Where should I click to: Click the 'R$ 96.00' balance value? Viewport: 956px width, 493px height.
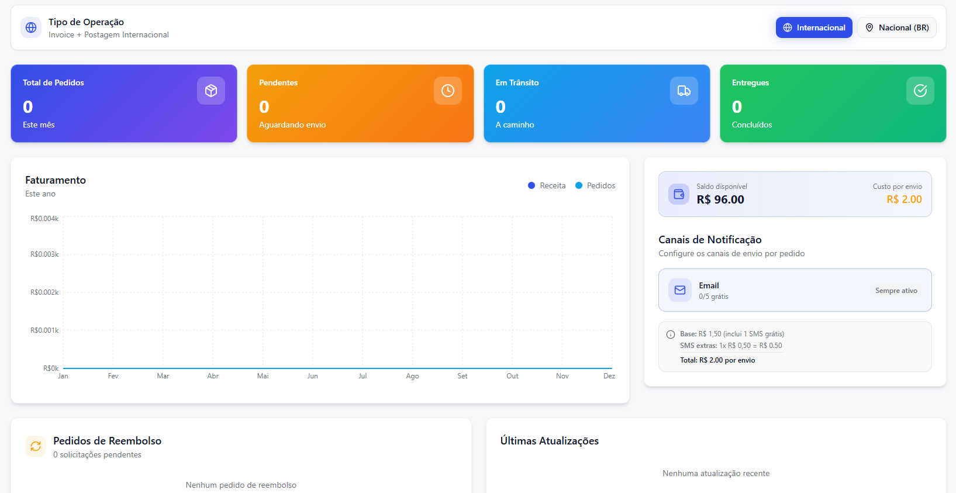click(x=720, y=199)
